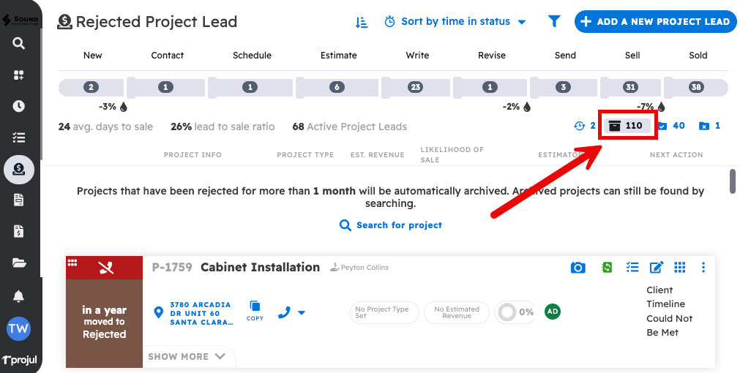This screenshot has width=740, height=373.
Task: Open the edit pencil icon on P-1759
Action: 657,268
